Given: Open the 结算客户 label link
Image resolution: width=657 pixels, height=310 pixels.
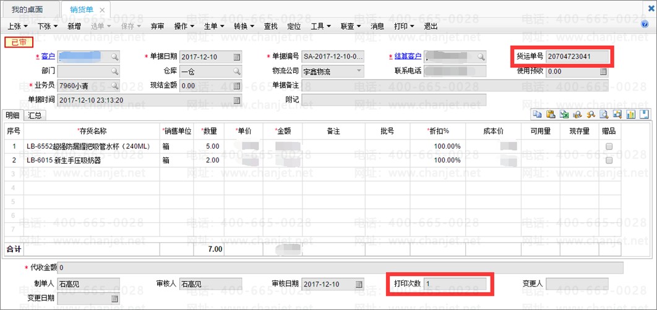Looking at the screenshot, I should coord(408,56).
